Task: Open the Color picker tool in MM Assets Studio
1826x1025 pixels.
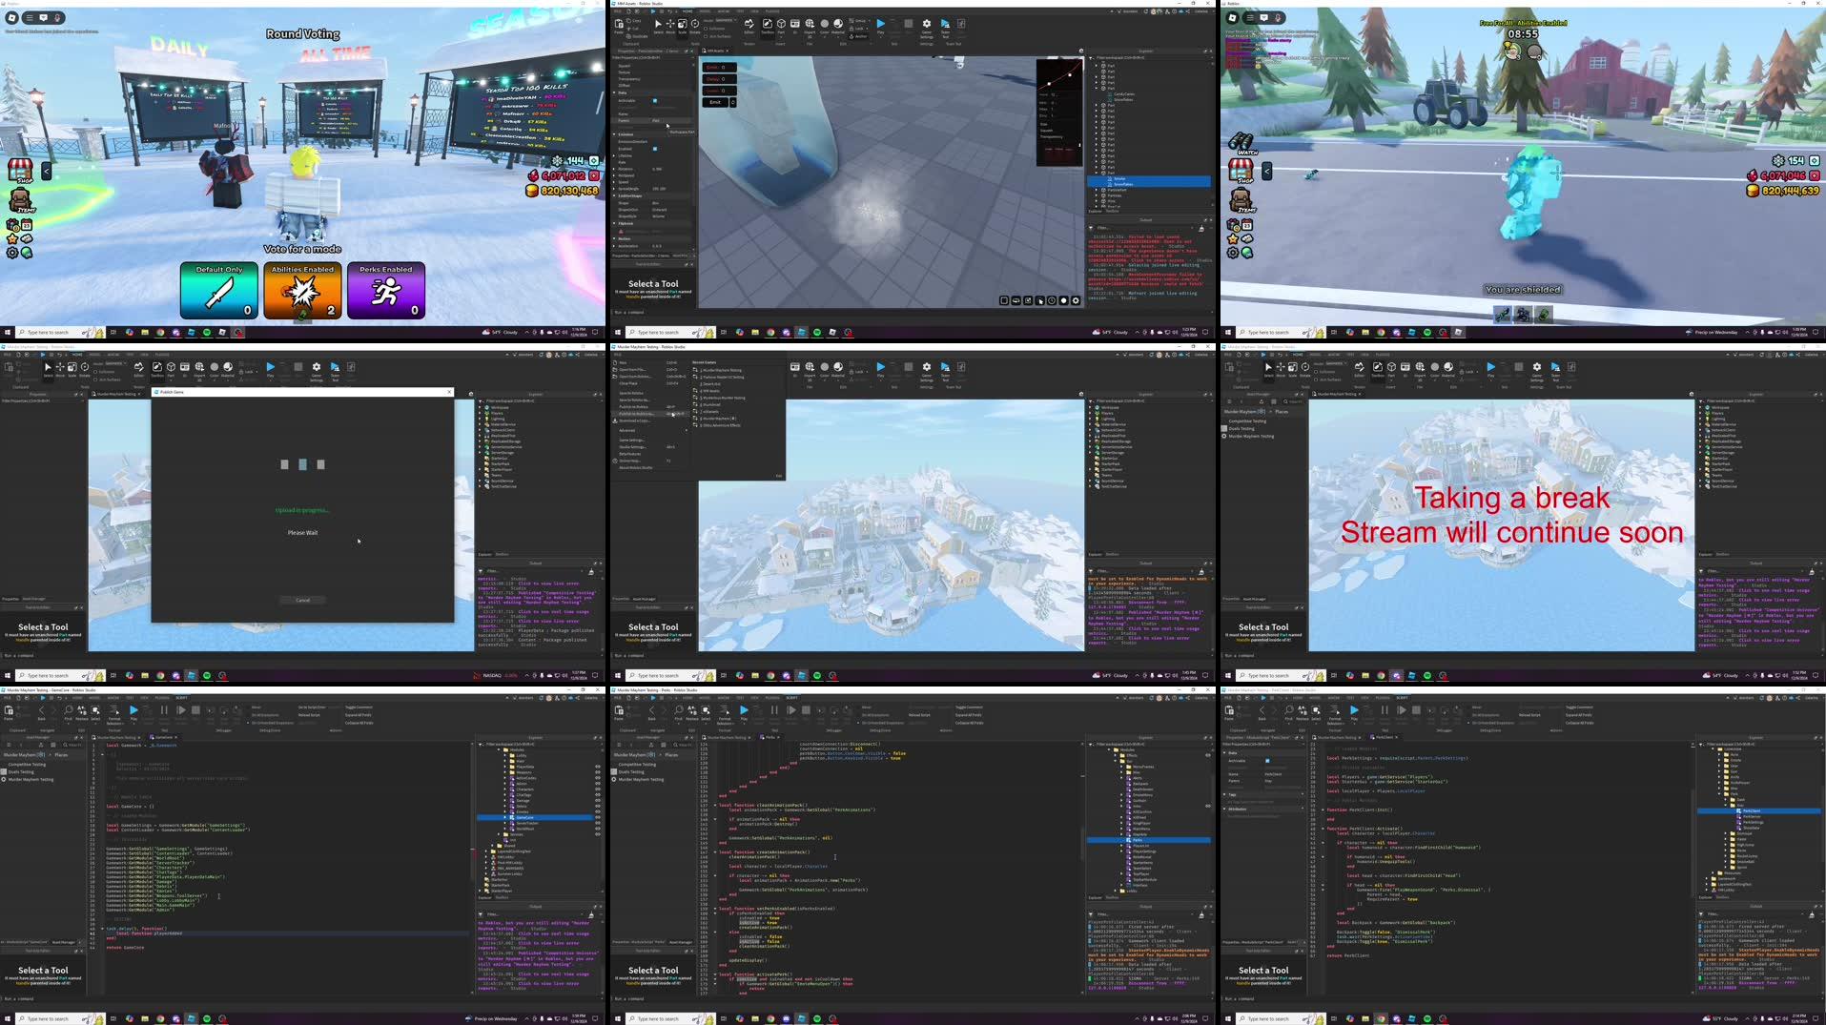Action: 825,26
